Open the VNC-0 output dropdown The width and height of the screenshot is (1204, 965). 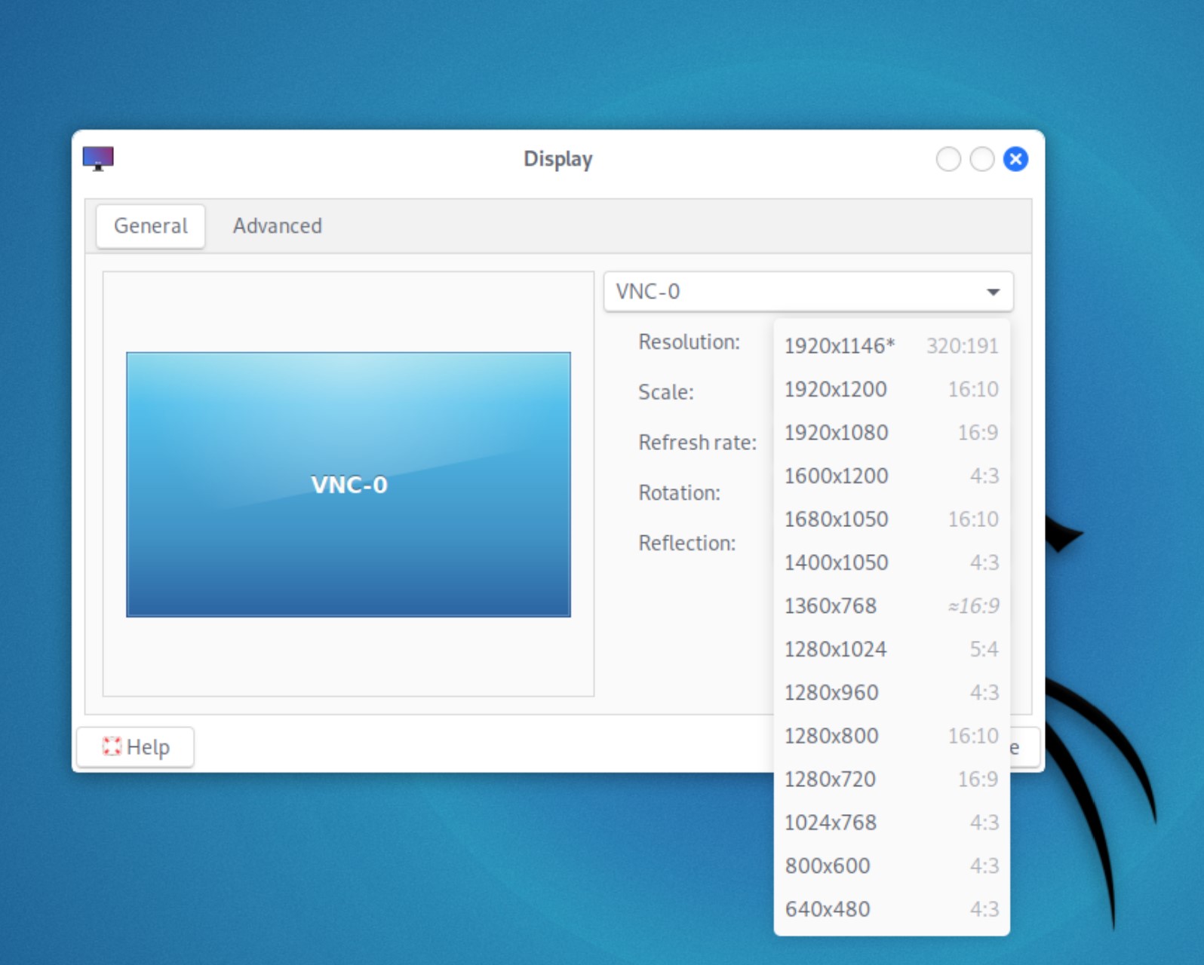[x=808, y=292]
